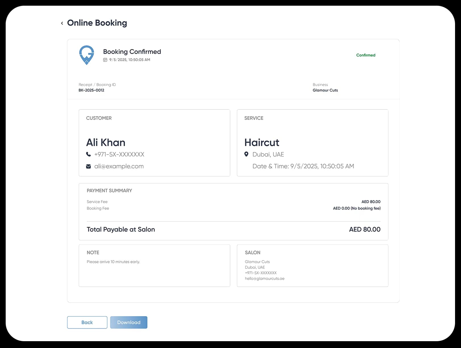Viewport: 461px width, 348px height.
Task: Click the back chevron beside Online Booking
Action: [62, 23]
